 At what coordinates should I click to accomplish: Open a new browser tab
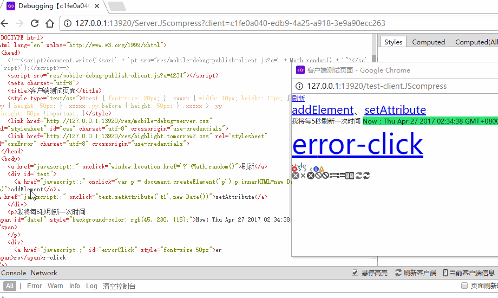116,6
